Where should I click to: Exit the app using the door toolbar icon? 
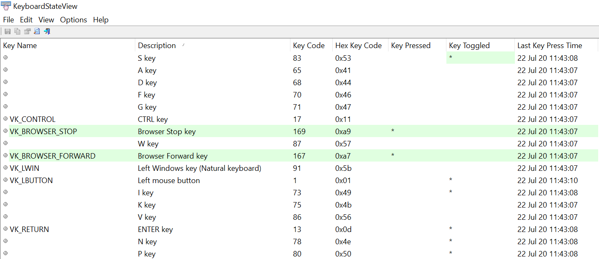(47, 31)
